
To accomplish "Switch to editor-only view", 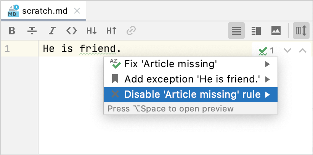I will [236, 31].
